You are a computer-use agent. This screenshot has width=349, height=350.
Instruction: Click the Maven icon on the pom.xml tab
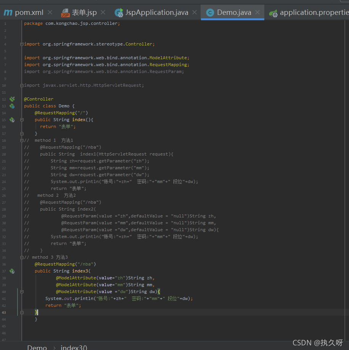[x=8, y=13]
